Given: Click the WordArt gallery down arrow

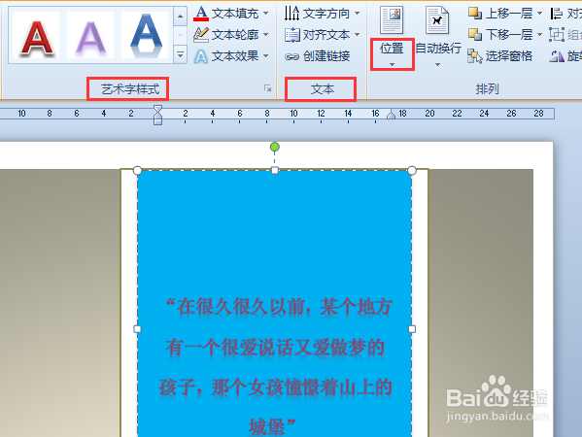Looking at the screenshot, I should pos(180,36).
